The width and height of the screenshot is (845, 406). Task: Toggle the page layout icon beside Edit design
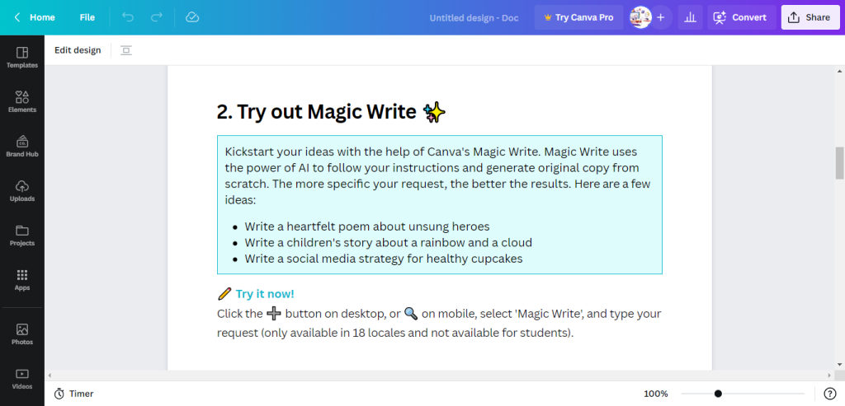[x=126, y=50]
